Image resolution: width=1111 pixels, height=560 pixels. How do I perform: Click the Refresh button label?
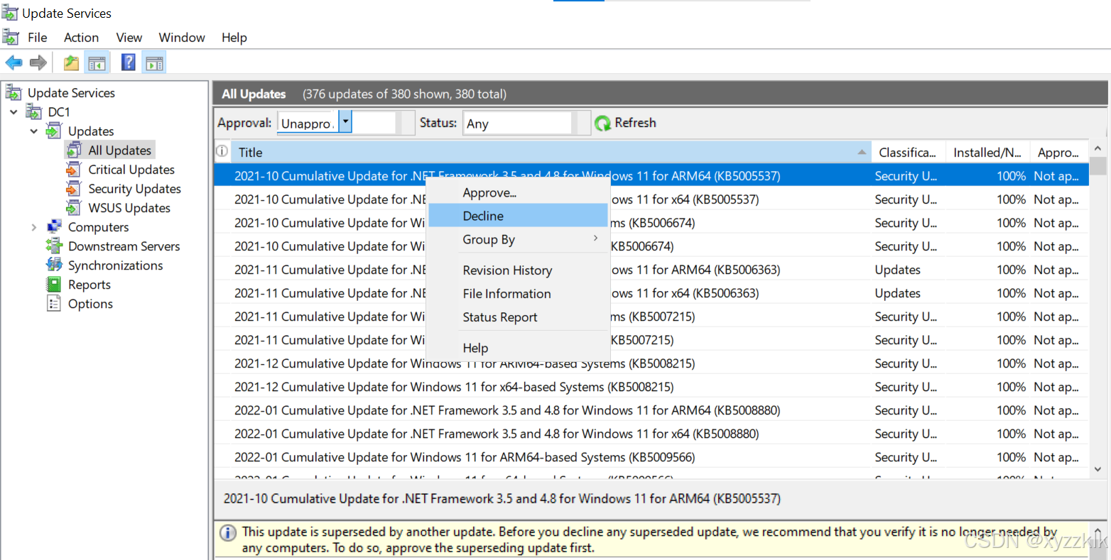point(635,123)
